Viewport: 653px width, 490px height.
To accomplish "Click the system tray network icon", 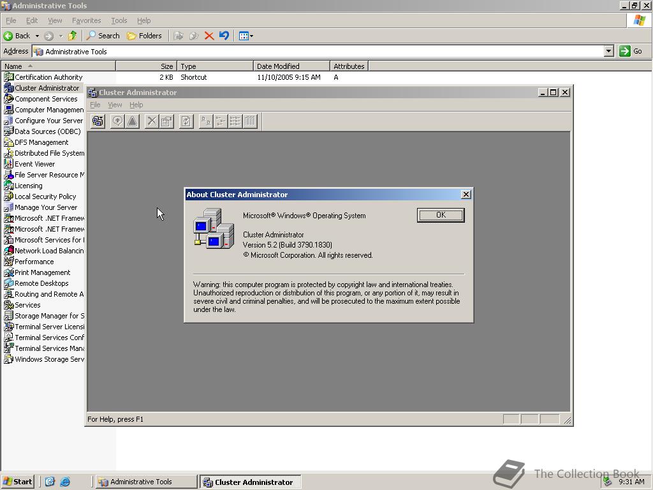I will (x=608, y=482).
